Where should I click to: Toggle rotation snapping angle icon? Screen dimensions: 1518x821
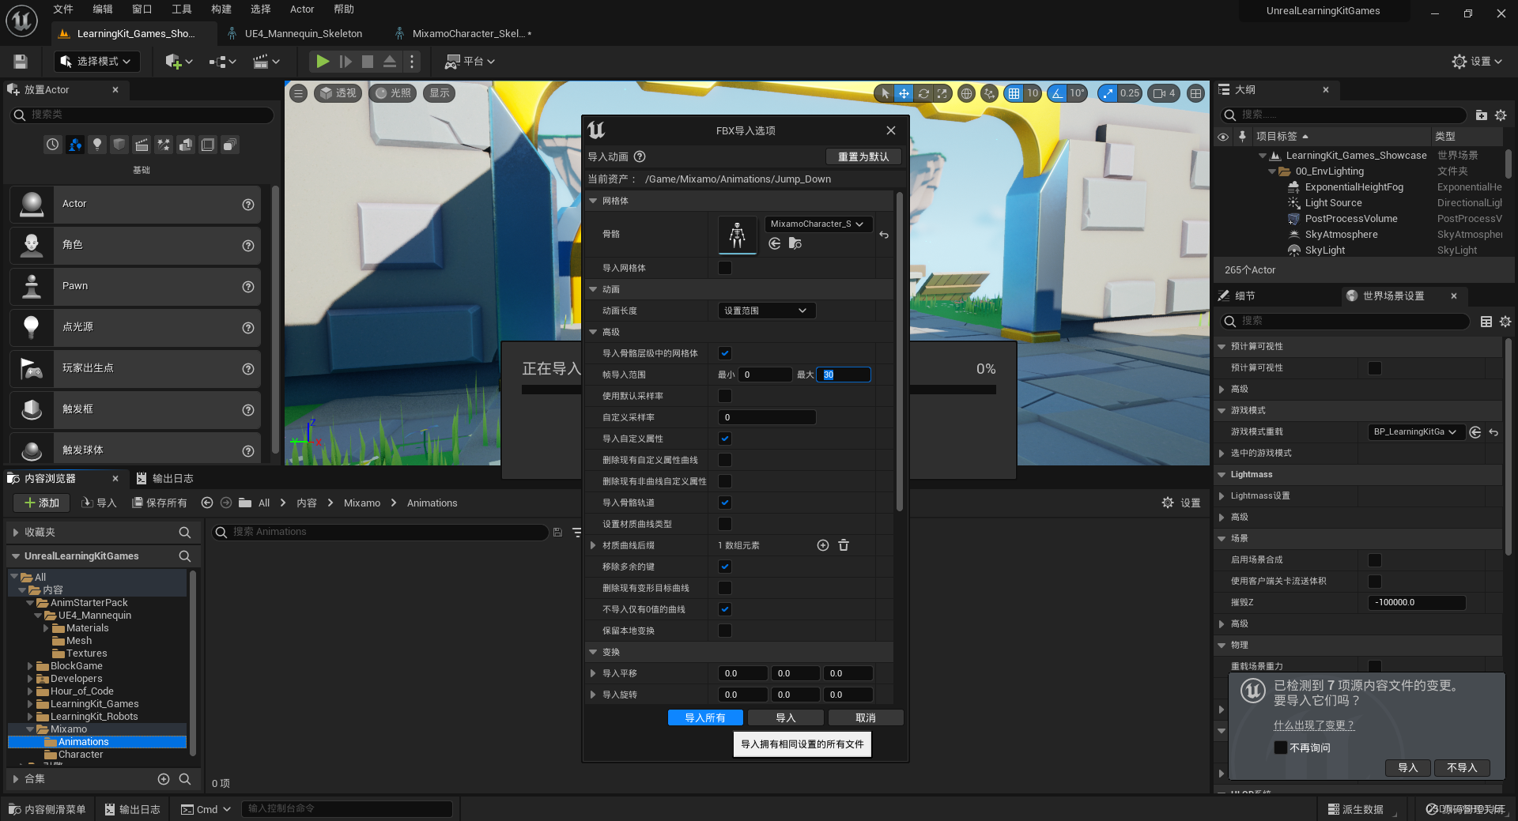[x=1057, y=93]
